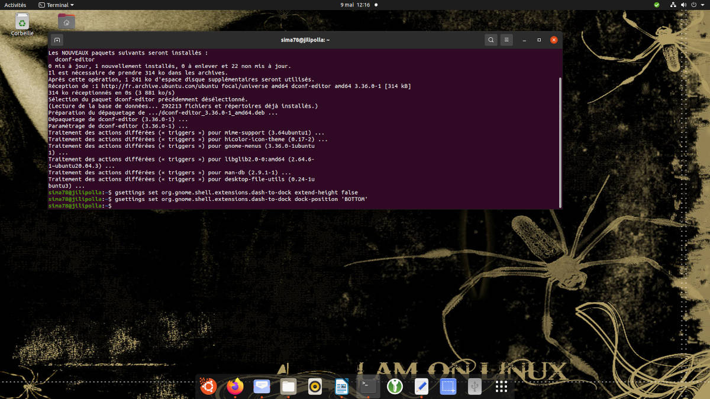Open a new terminal tab
This screenshot has height=399, width=710.
point(57,40)
